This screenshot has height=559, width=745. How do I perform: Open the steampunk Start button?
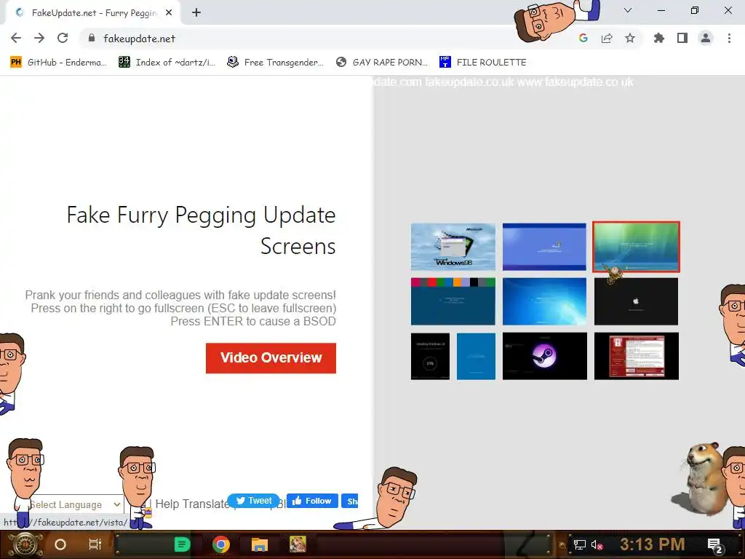pos(25,544)
